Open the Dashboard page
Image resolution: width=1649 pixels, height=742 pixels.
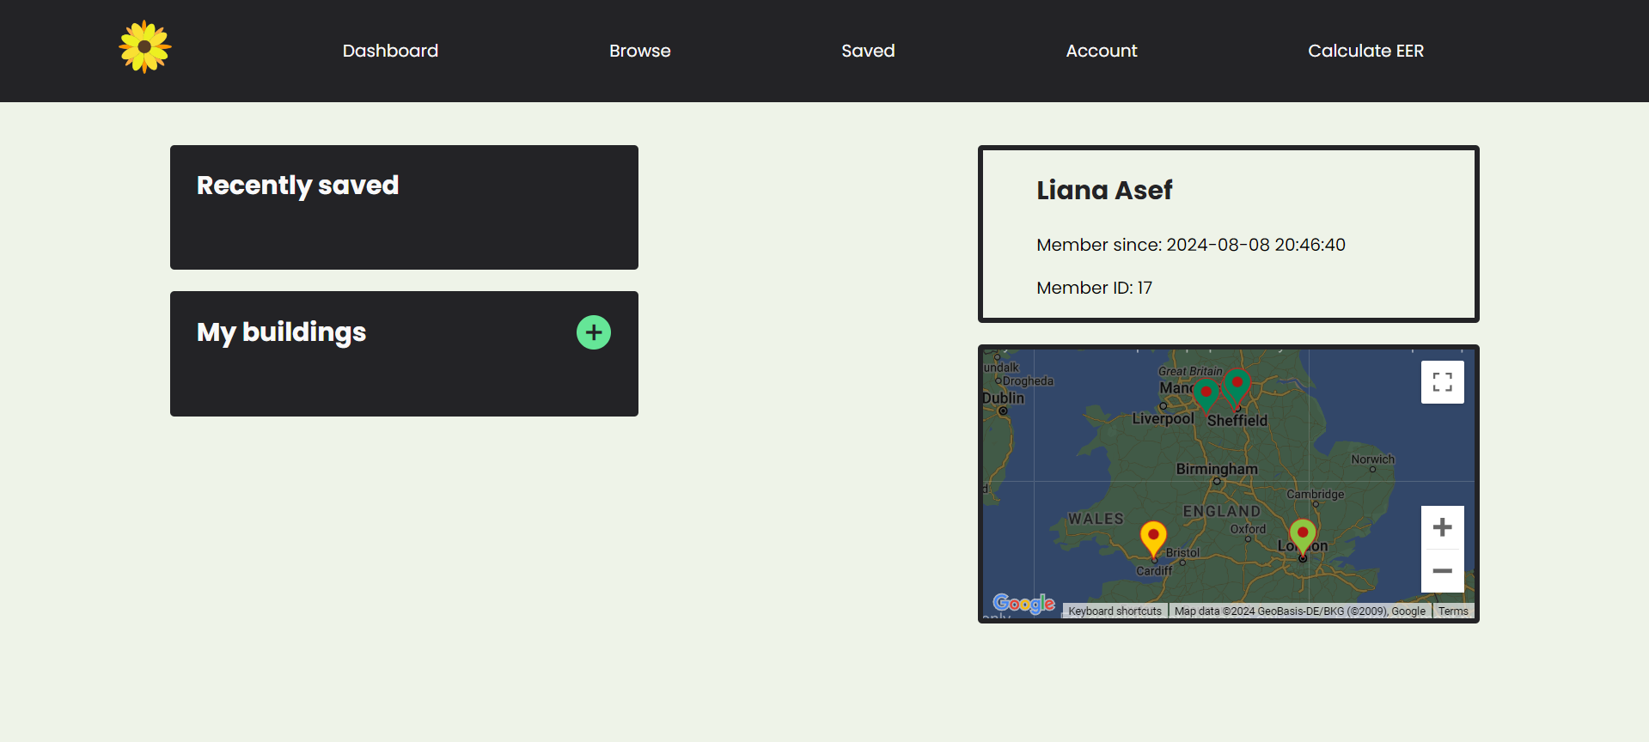390,51
